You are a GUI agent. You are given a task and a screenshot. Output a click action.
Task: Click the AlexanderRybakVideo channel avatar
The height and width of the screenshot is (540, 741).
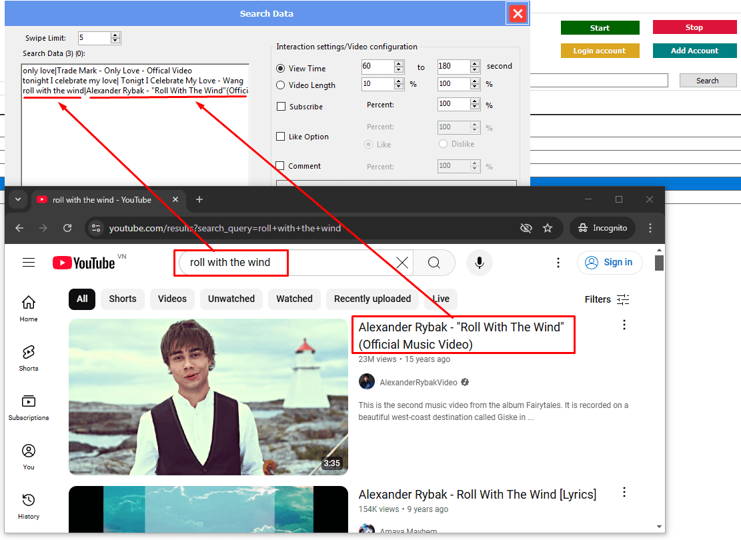[x=367, y=382]
